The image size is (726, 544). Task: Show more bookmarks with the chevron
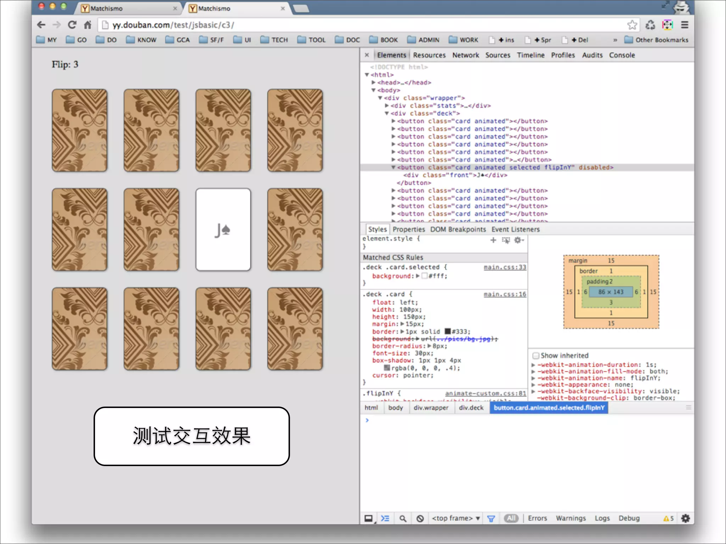(x=615, y=40)
